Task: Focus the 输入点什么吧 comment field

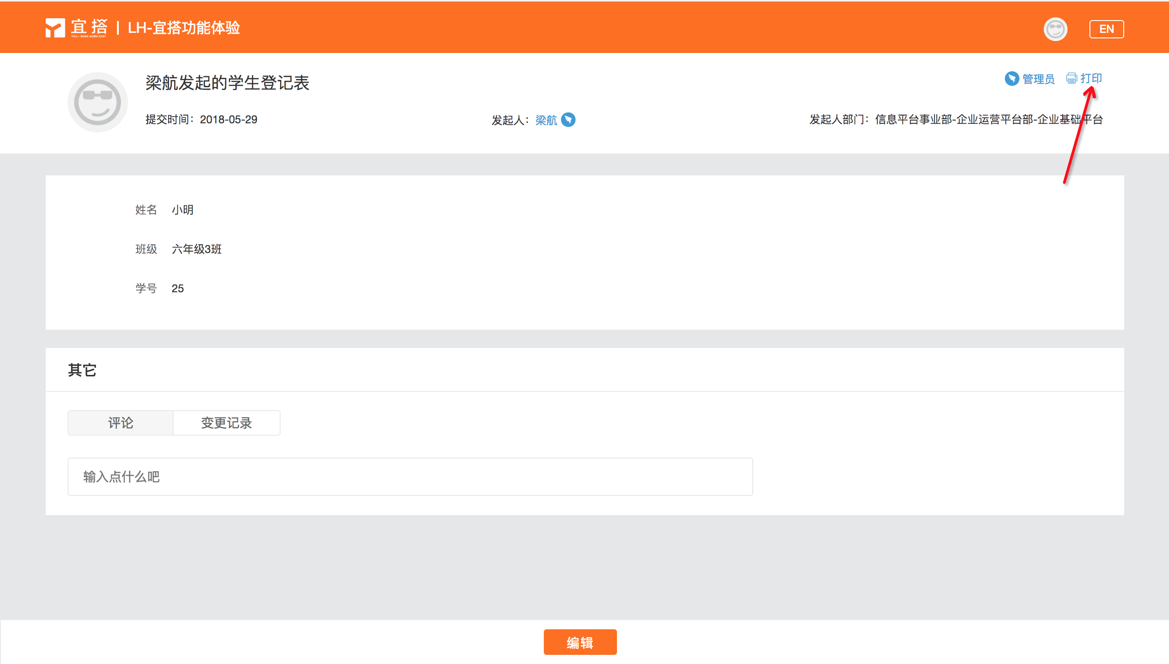Action: (410, 477)
